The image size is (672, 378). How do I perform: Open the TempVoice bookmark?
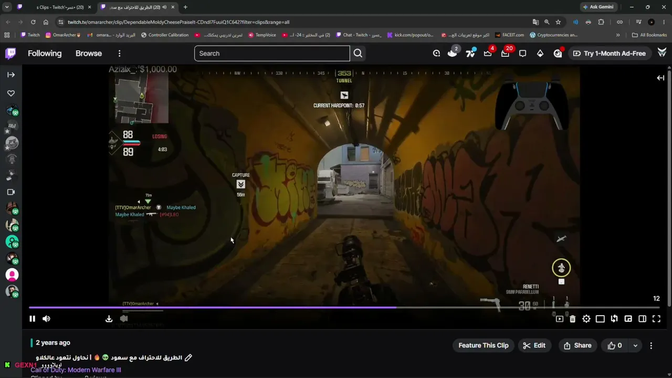coord(262,35)
